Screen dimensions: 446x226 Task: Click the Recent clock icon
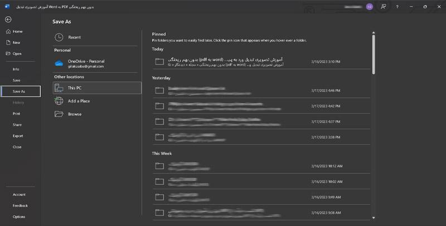59,37
